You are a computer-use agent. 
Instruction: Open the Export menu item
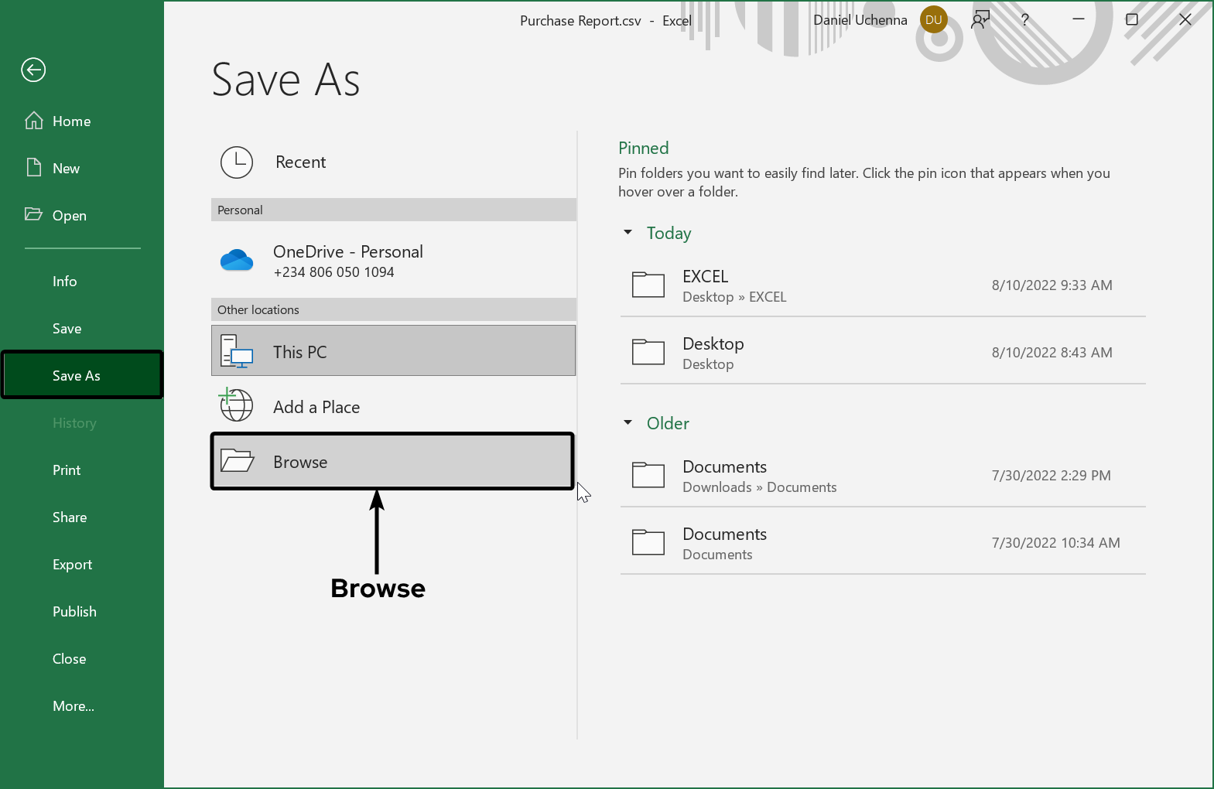click(72, 565)
